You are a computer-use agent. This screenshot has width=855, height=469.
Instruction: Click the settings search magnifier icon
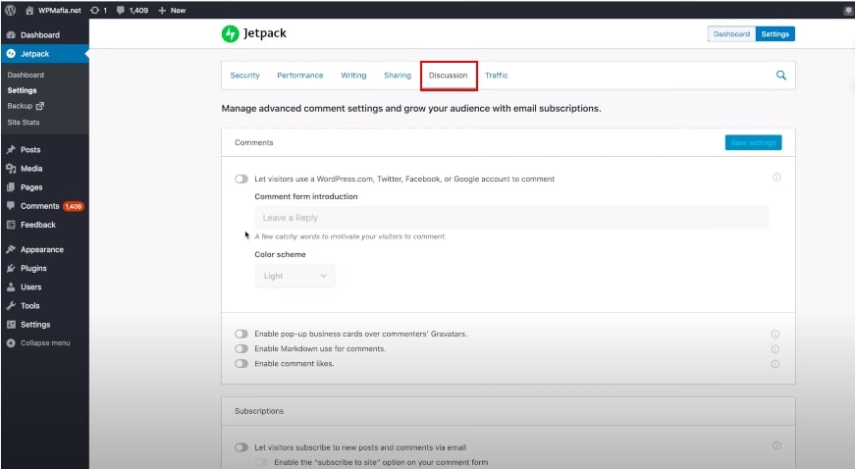780,76
